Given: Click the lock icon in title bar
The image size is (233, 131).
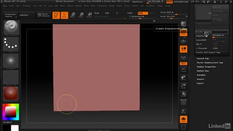Looking at the screenshot, I should click(x=214, y=2).
